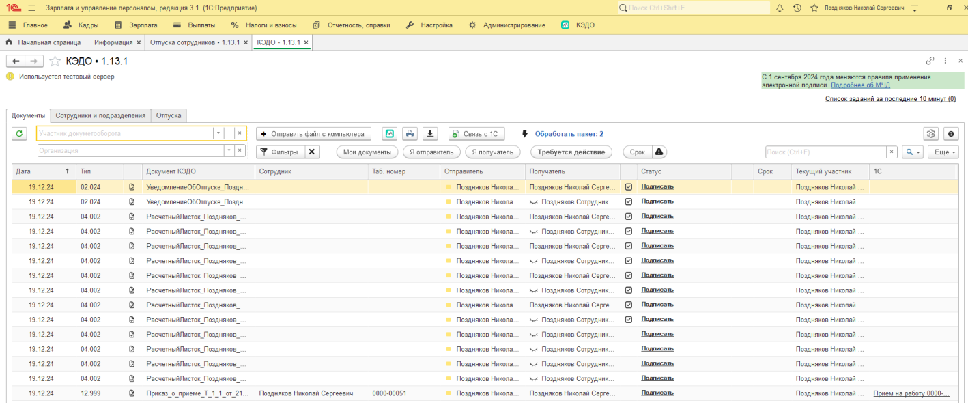Toggle checkbox in first РасчетныйЛисток row
Viewport: 968px width, 403px height.
(629, 217)
